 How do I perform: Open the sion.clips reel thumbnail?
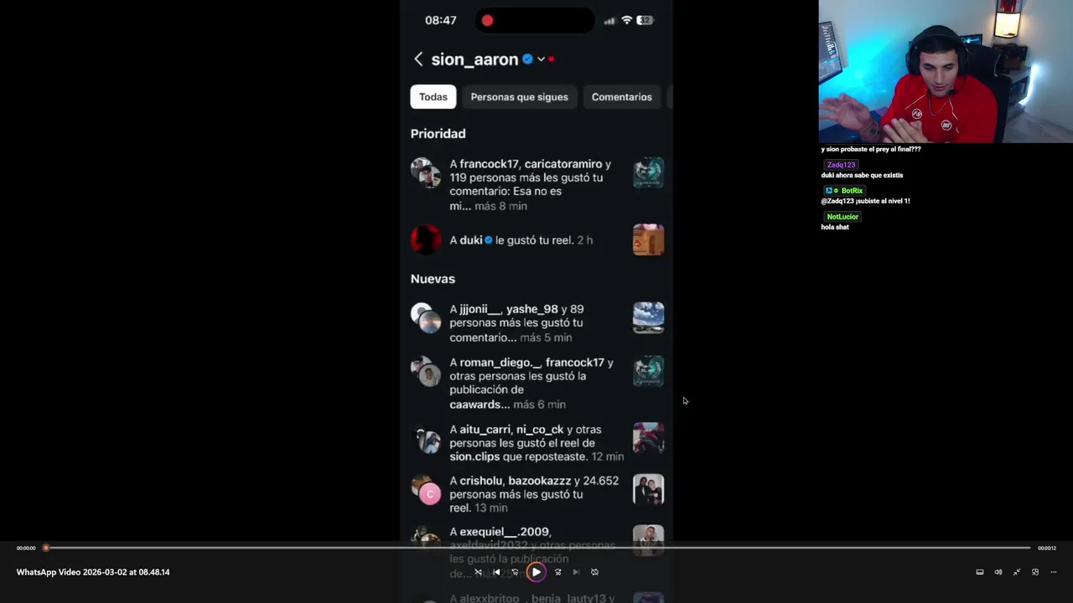coord(648,438)
